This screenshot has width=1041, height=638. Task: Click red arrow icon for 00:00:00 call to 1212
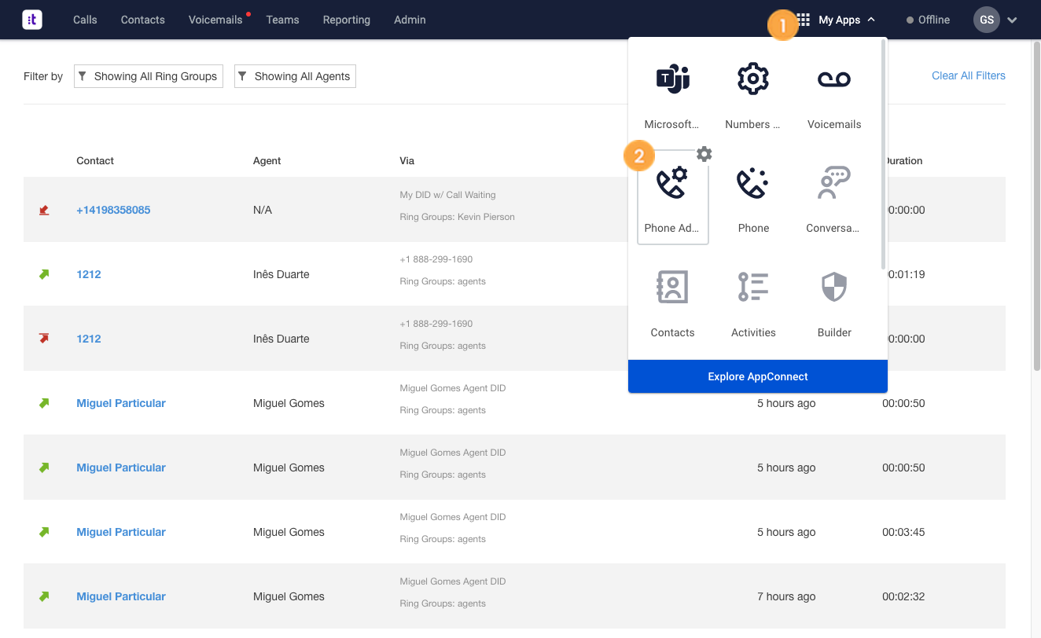[44, 339]
